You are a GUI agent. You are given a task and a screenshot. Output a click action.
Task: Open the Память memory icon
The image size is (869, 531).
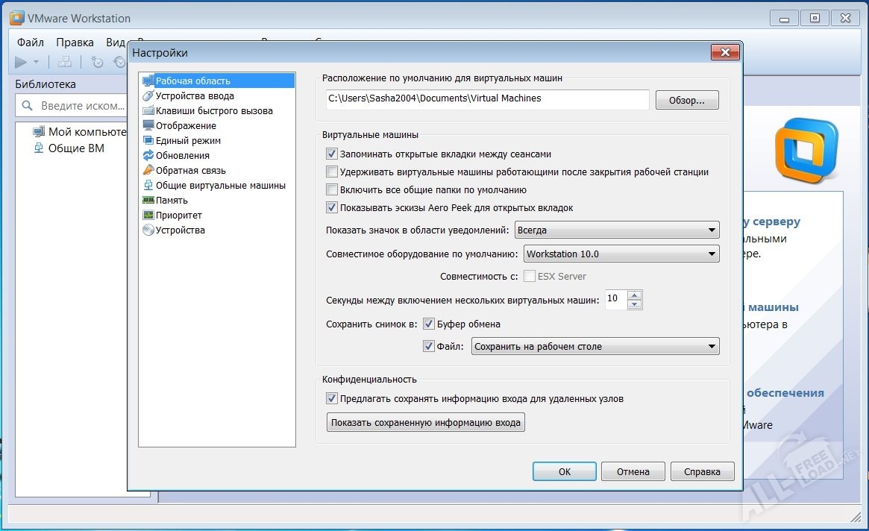(148, 200)
